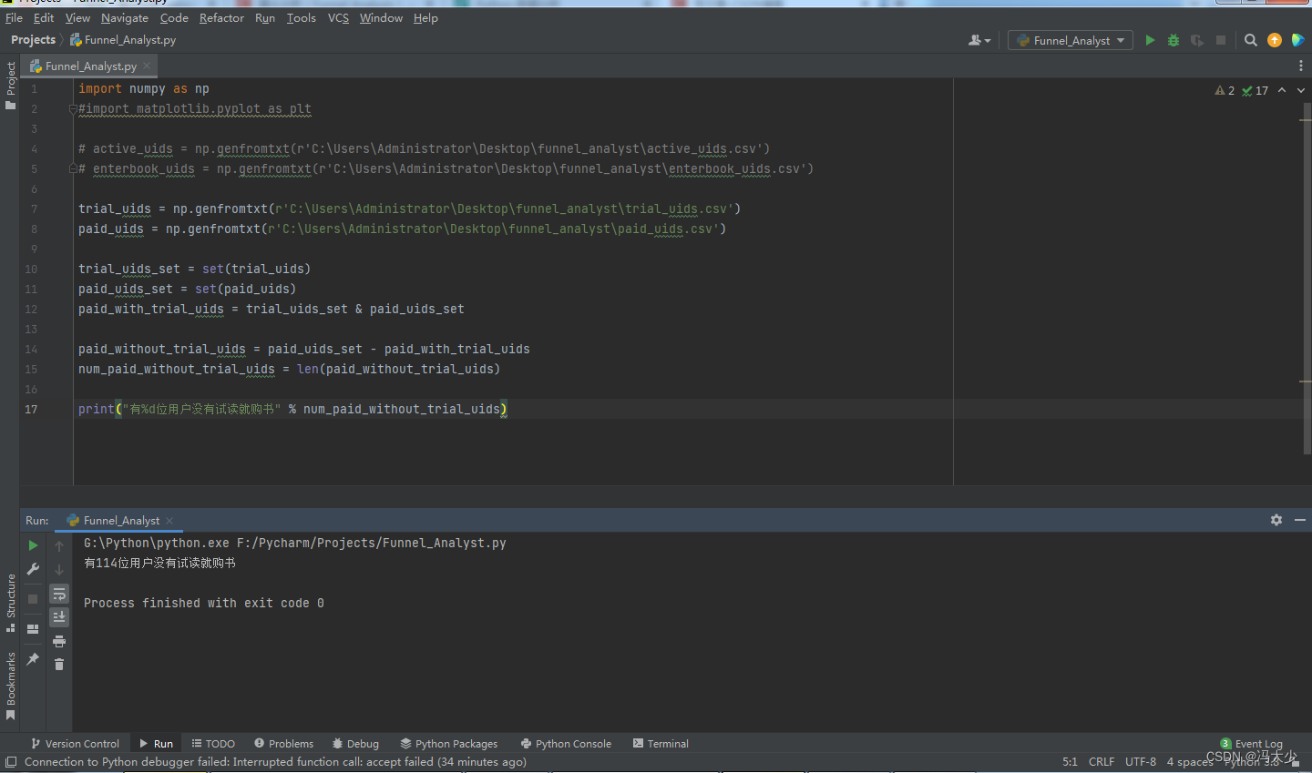Open editor tabs more-options kebab menu
This screenshot has width=1312, height=773.
point(1301,66)
